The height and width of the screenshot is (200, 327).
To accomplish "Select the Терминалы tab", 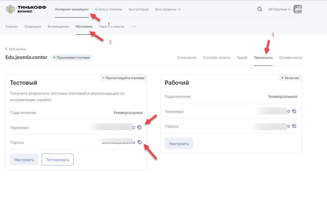I will click(263, 58).
